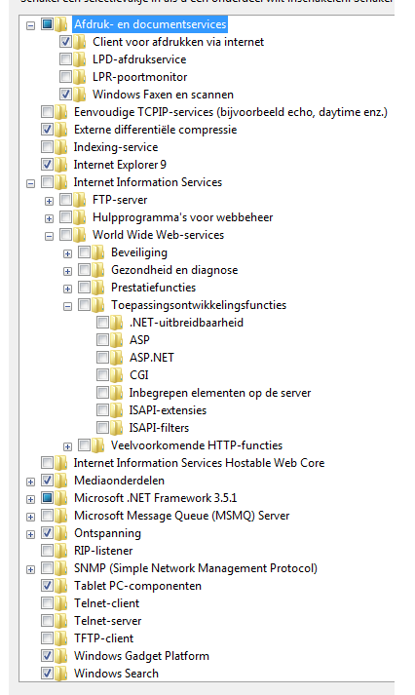Check the ISAPI-extensies checkbox
Viewport: 415px width, 695px height.
coord(102,410)
